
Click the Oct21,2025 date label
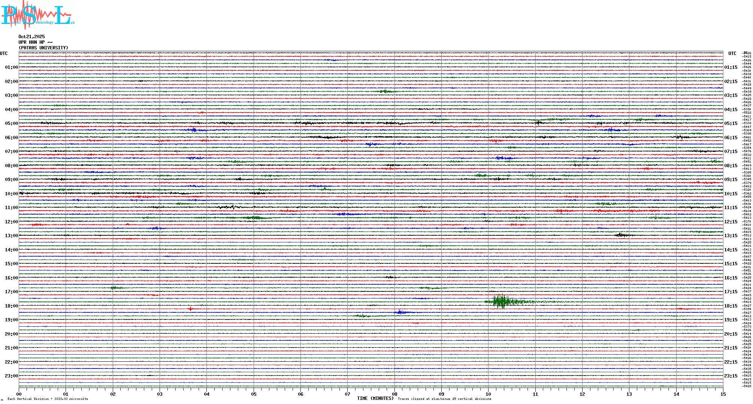click(31, 37)
